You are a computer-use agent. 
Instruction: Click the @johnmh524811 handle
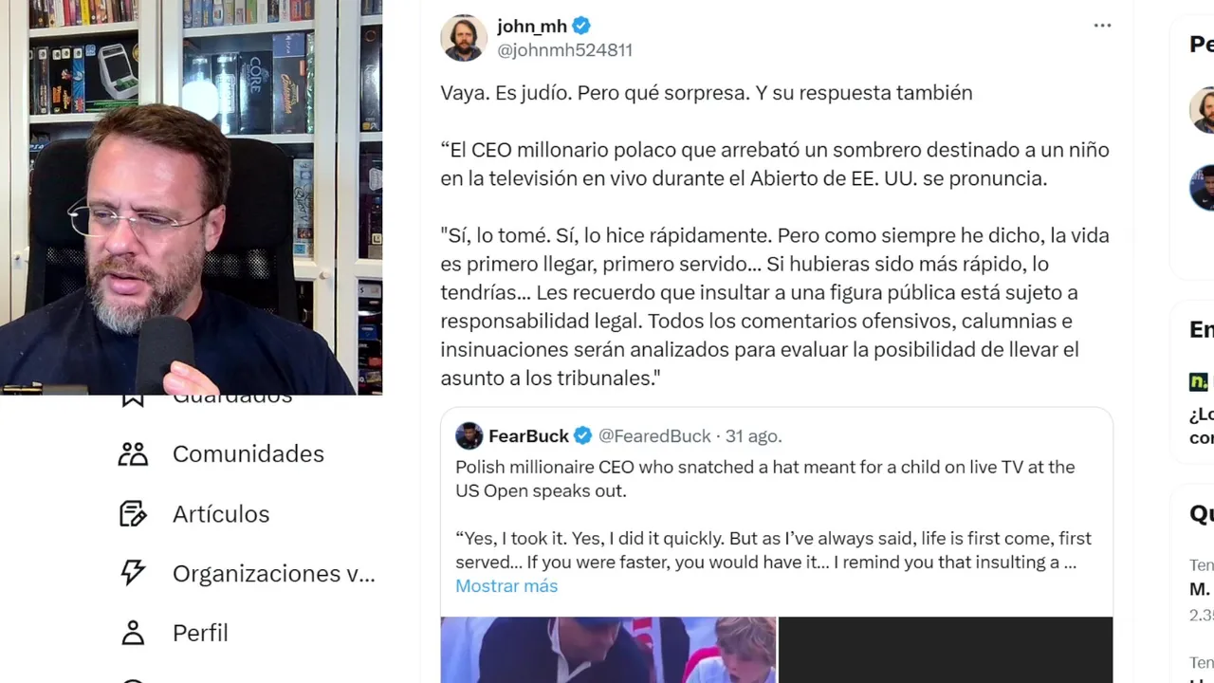[x=564, y=49]
